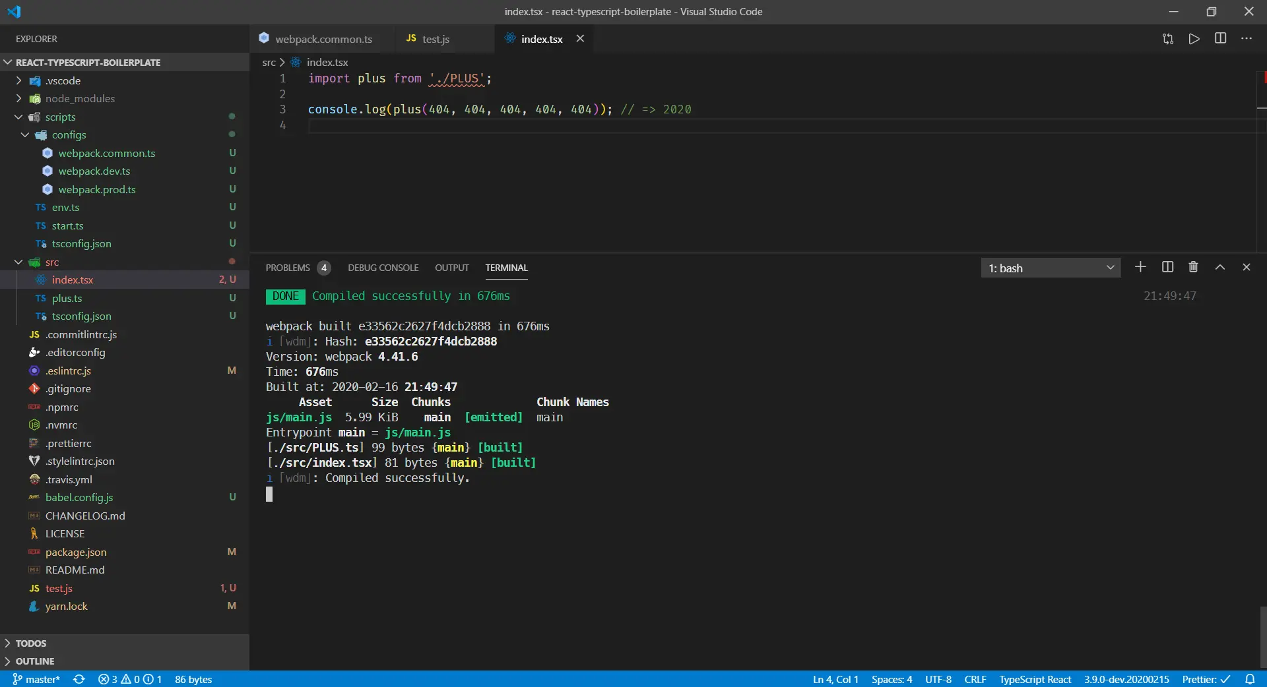This screenshot has height=687, width=1267.
Task: Open the .npmrc file
Action: (x=125, y=407)
